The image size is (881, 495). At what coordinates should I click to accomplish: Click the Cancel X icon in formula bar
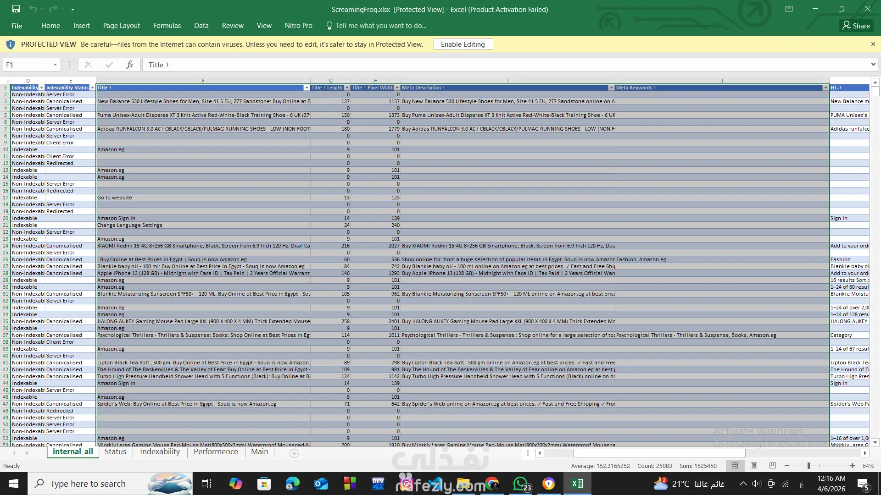[x=88, y=65]
